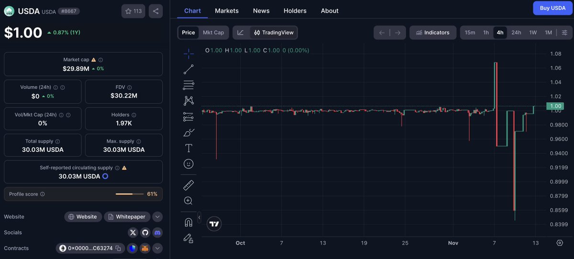Viewport: 574px width, 259px height.
Task: Expand more contracts chevron
Action: [x=157, y=248]
